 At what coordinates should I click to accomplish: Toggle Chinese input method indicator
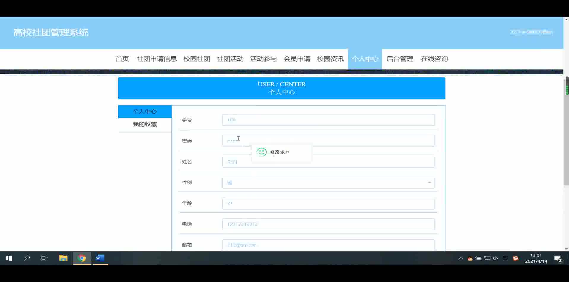coord(505,258)
